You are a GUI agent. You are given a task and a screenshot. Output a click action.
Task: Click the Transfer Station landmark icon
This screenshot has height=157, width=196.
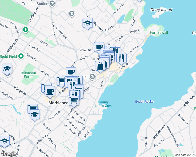(52, 3)
